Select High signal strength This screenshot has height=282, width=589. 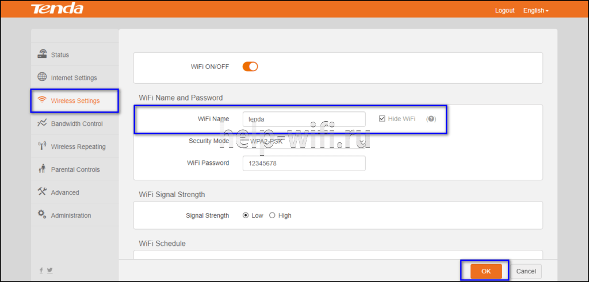[272, 215]
